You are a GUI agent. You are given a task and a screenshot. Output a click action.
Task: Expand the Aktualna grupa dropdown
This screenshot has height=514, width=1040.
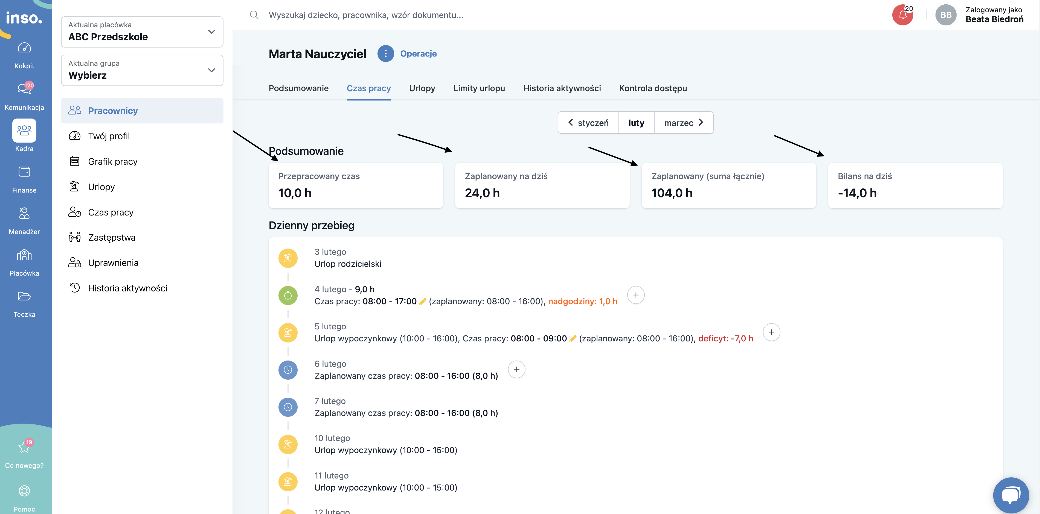(x=142, y=70)
